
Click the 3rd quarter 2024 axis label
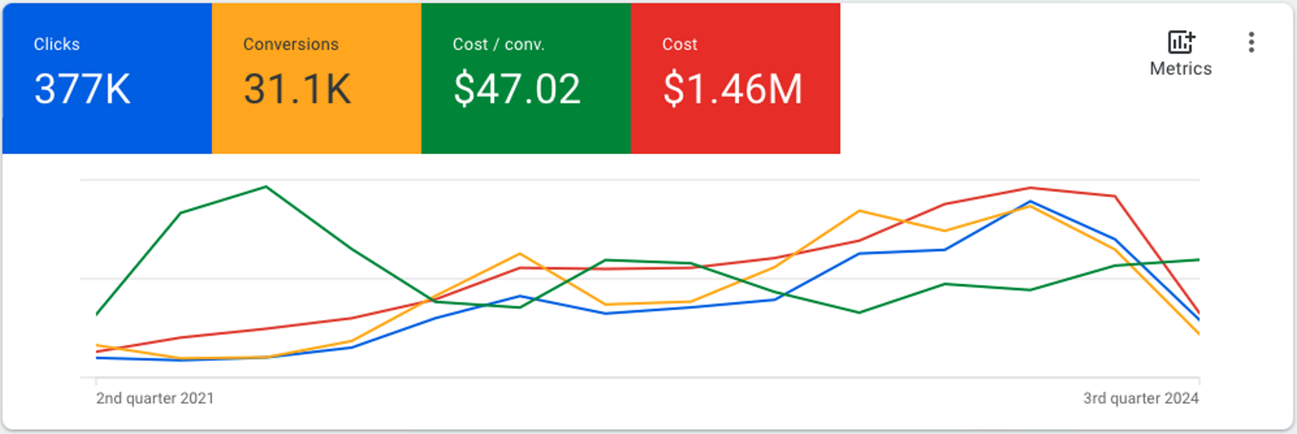pos(1140,398)
